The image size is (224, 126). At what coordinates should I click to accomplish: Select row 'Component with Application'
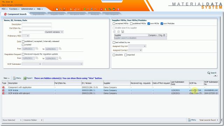[110, 87]
